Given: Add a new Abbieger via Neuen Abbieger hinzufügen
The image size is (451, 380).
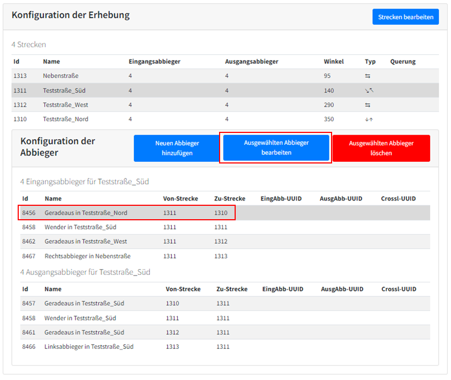Looking at the screenshot, I should point(177,148).
